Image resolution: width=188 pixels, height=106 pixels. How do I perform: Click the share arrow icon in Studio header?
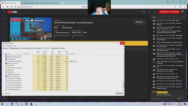point(155,12)
